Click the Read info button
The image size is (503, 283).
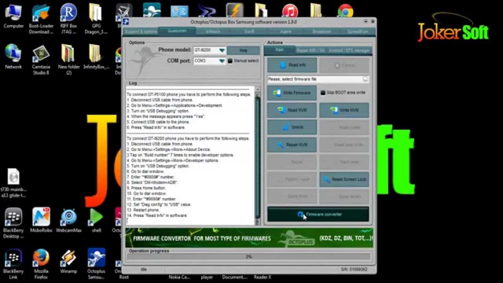coord(292,65)
